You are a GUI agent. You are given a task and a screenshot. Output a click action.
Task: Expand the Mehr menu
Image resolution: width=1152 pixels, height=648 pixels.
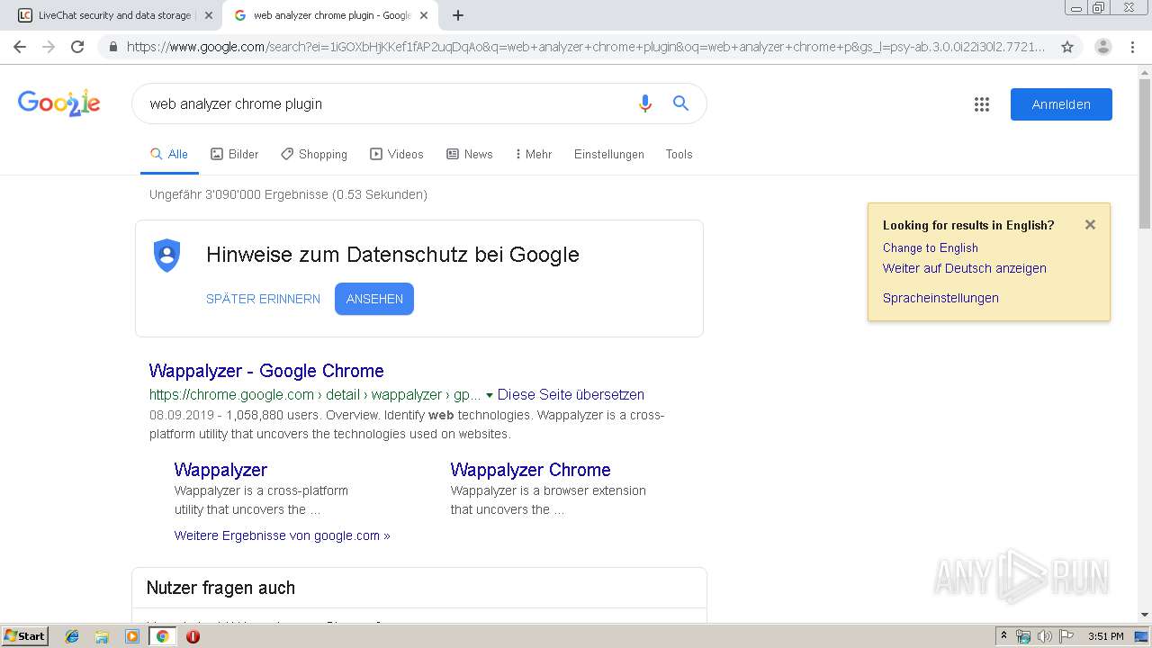[534, 154]
